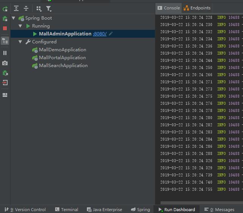This screenshot has height=213, width=243.
Task: Click the log line at 15:20:24.266
Action: pyautogui.click(x=201, y=75)
